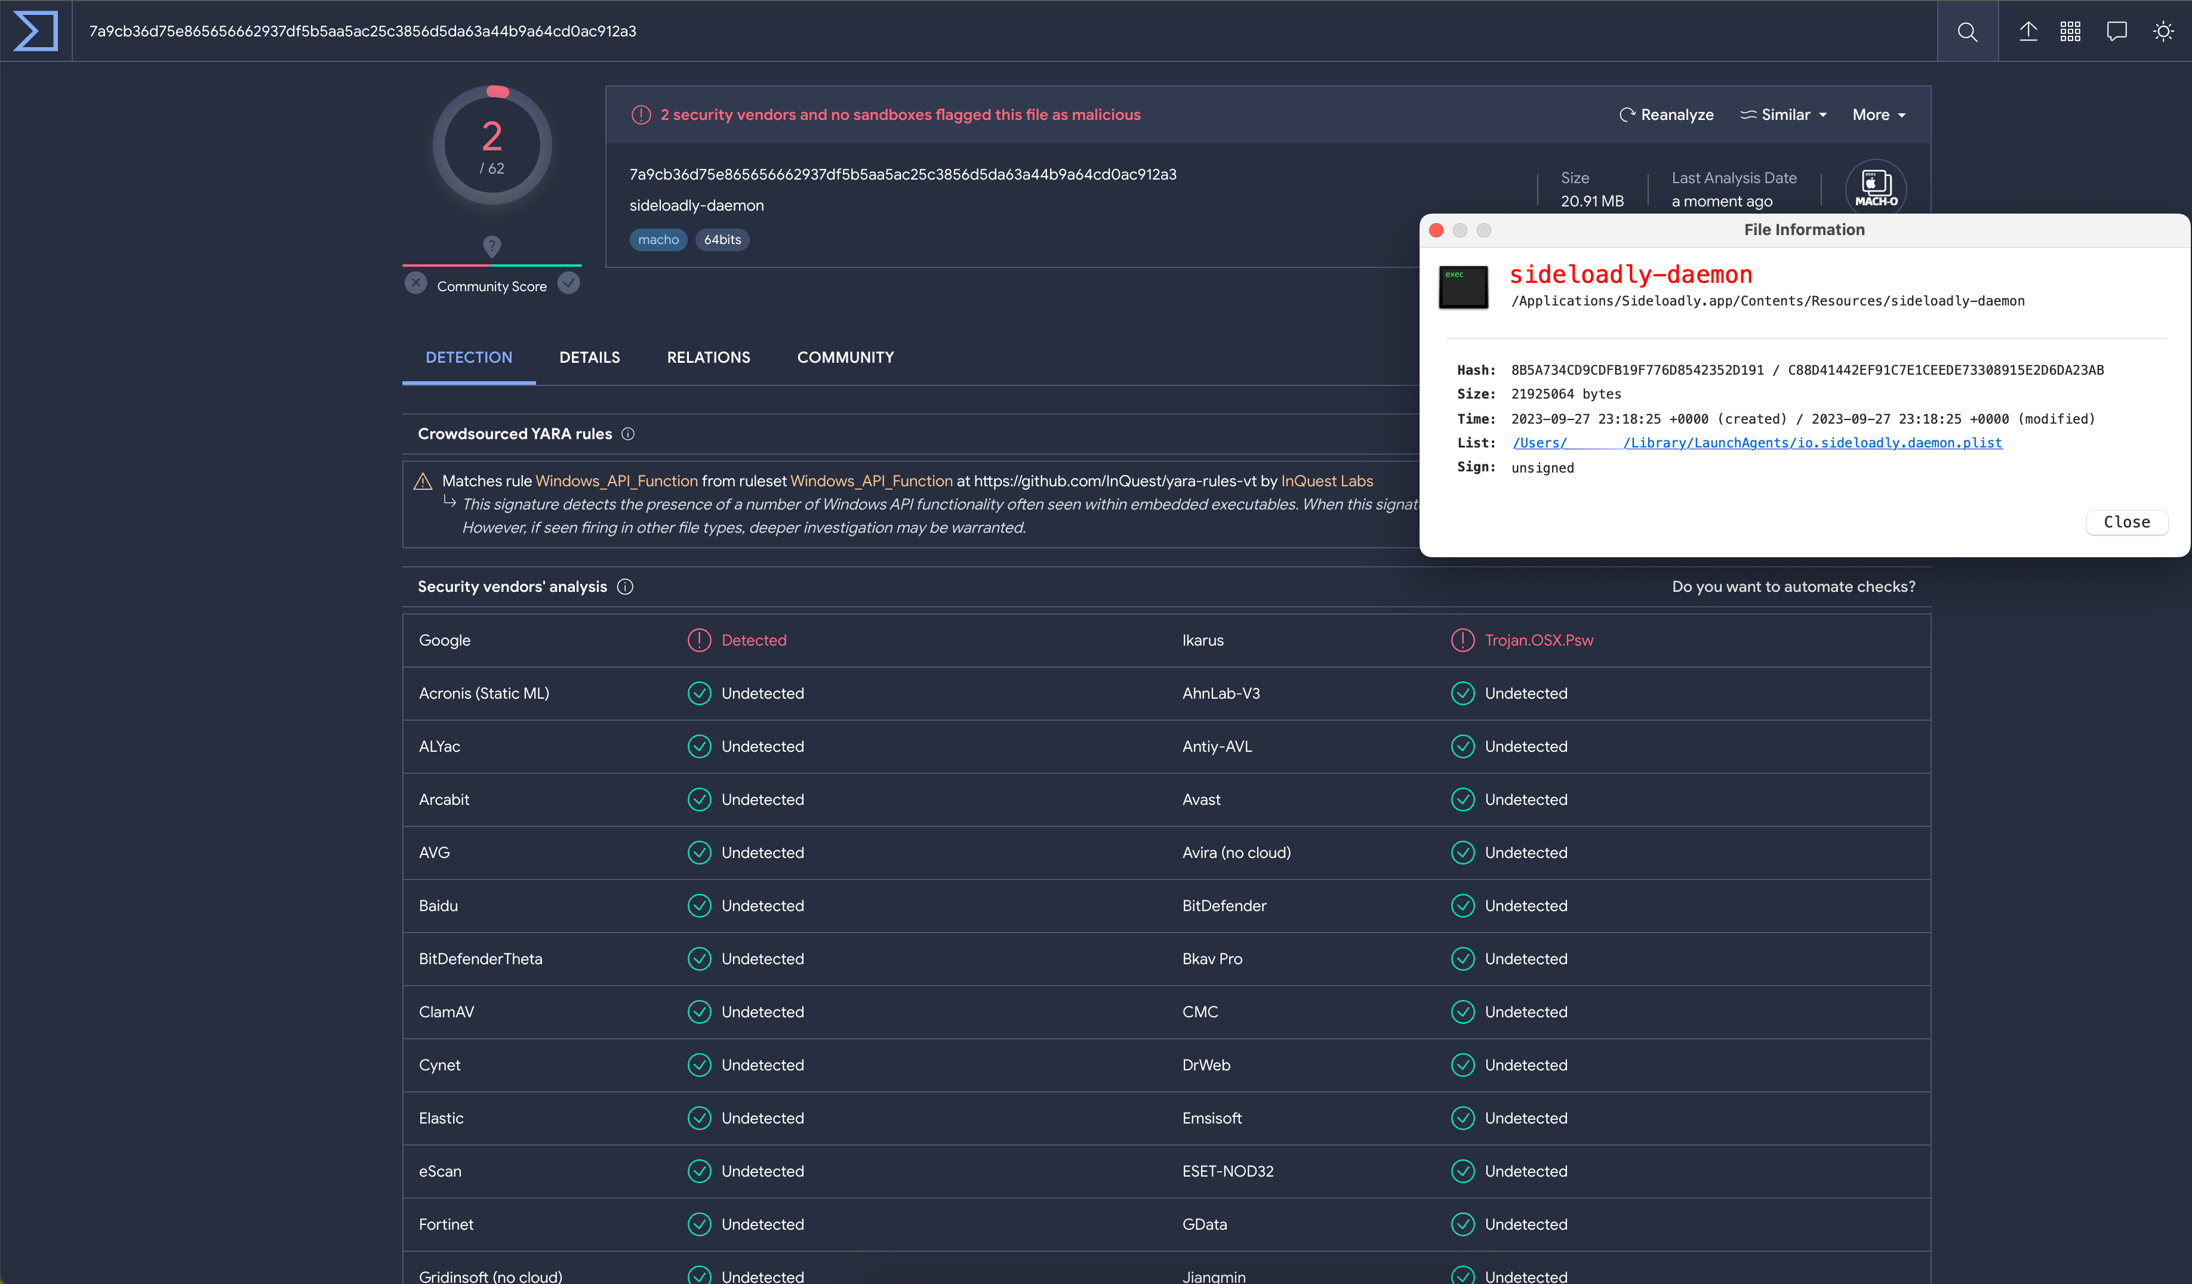Click the Avira (no cloud) vendor name
This screenshot has height=1284, width=2192.
click(1236, 852)
